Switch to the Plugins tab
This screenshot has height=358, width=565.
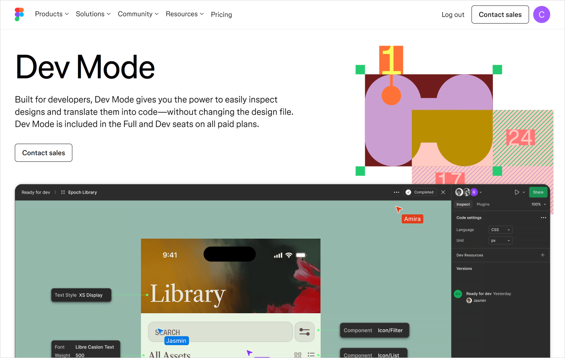(483, 204)
